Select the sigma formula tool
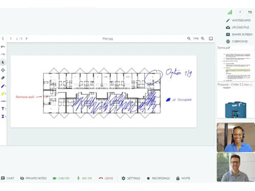 3,116
